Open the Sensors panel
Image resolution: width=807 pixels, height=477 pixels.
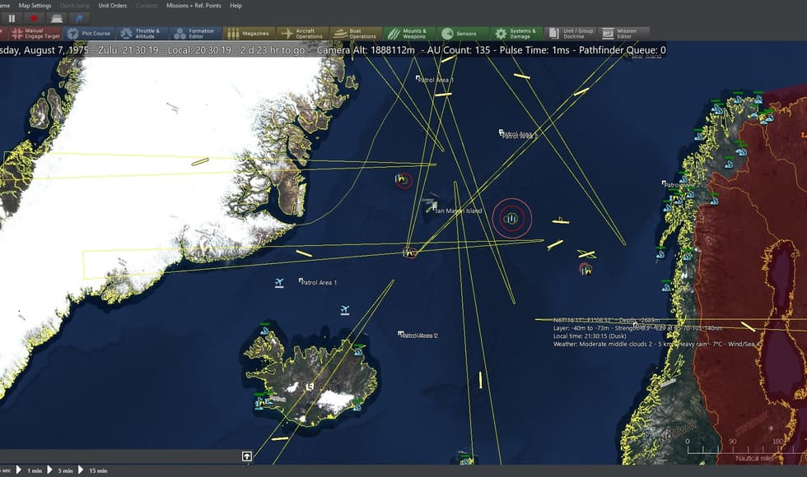(x=463, y=34)
